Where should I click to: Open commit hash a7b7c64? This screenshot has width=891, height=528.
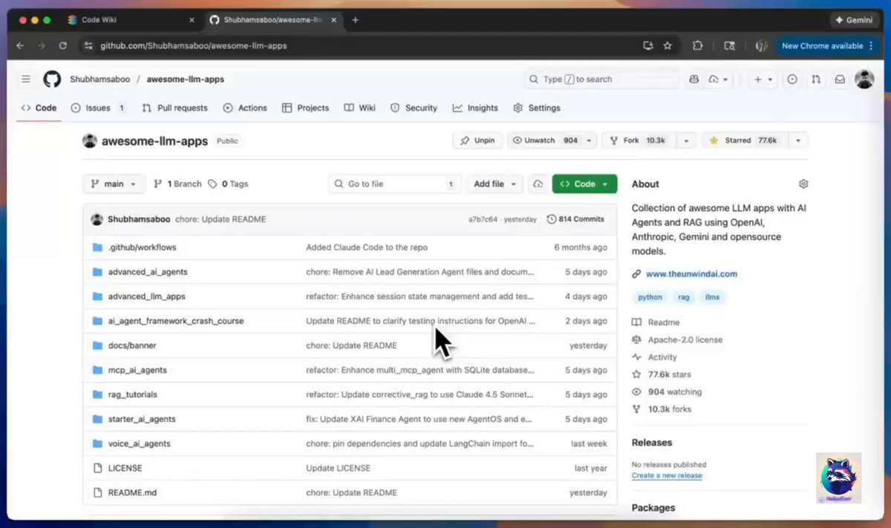point(483,220)
